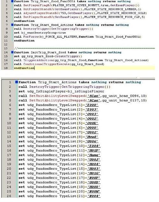Screen dimensions: 159x202
Task: Click the underlined 'H01P' rawcode value
Action: (94, 151)
